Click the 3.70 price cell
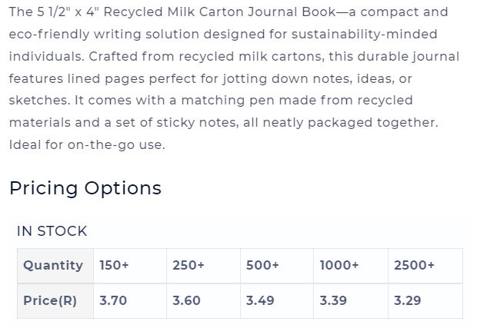The width and height of the screenshot is (477, 328). tap(130, 301)
